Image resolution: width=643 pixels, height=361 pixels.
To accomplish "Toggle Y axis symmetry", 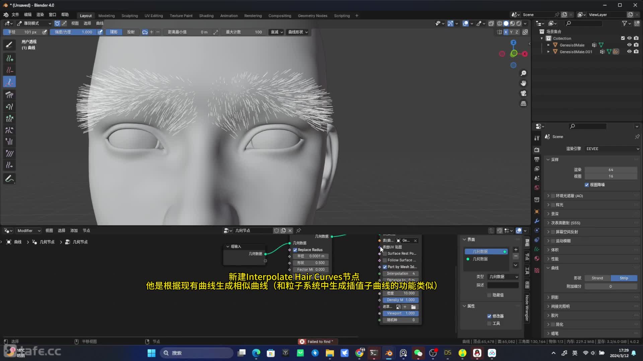I will point(511,32).
